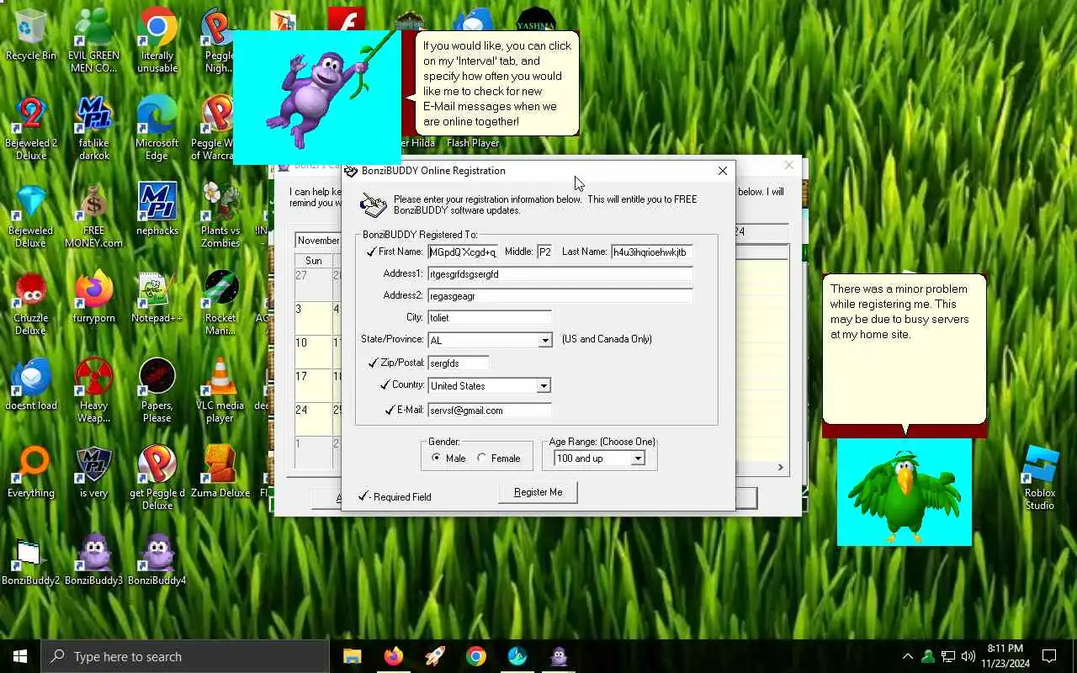Open BonziBuddy taskbar icon
The width and height of the screenshot is (1077, 673).
(559, 656)
